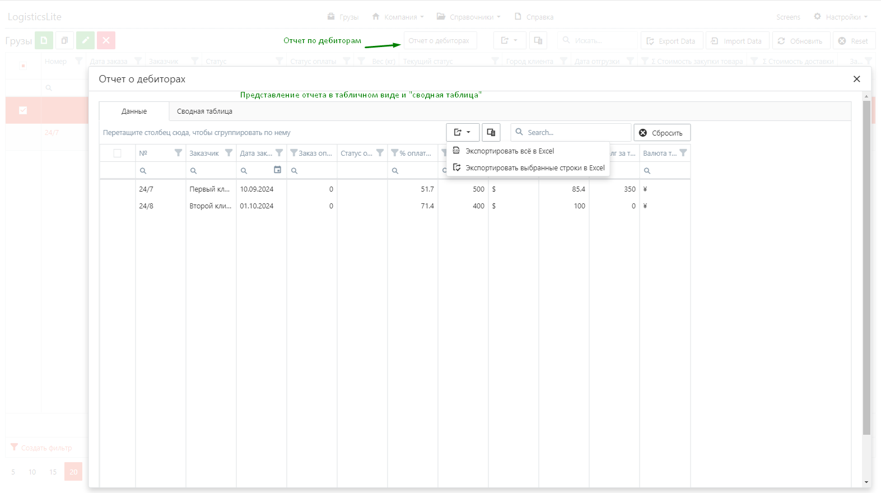Click the green edit pencil icon behind dialog
The width and height of the screenshot is (881, 493).
[x=85, y=40]
